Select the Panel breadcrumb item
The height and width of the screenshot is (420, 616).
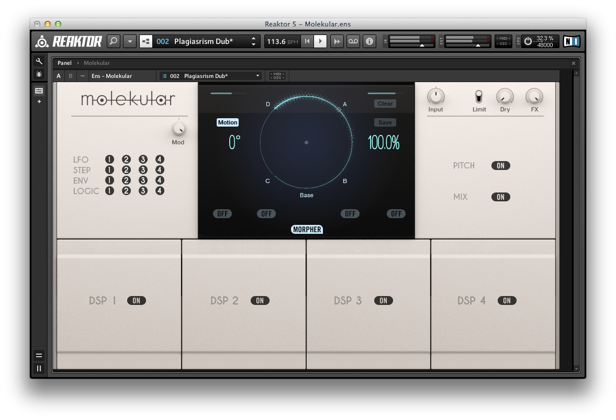pyautogui.click(x=64, y=63)
